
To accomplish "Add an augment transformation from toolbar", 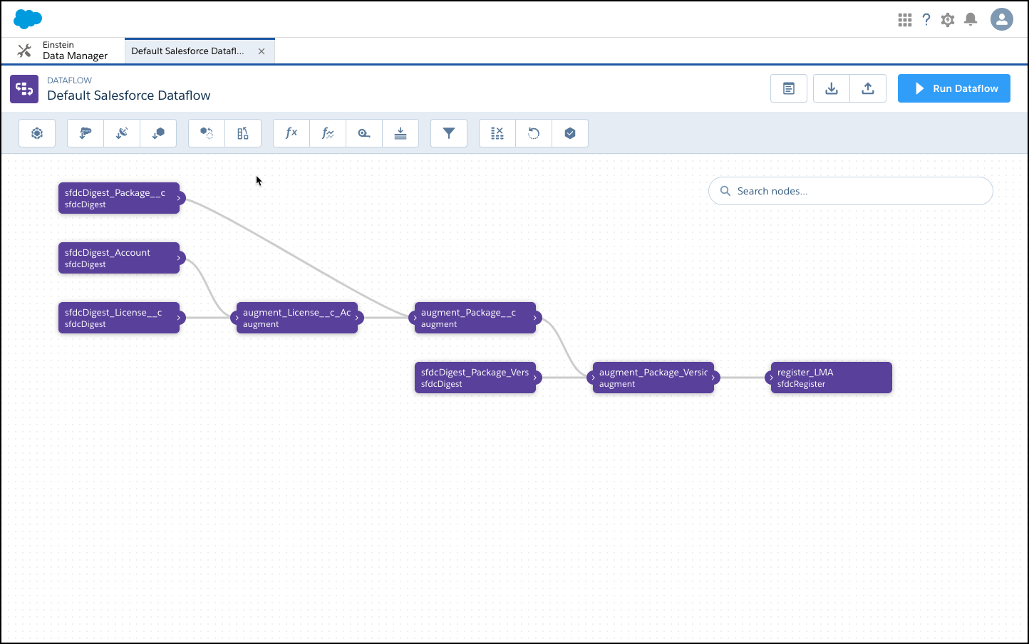I will click(x=243, y=133).
